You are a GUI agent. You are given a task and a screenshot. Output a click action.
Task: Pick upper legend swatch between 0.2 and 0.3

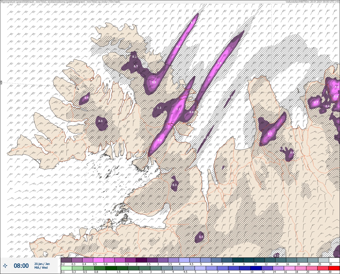66,260
